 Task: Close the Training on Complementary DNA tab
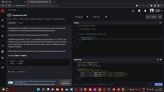(50, 2)
